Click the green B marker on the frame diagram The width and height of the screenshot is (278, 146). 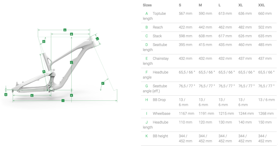pos(71,34)
